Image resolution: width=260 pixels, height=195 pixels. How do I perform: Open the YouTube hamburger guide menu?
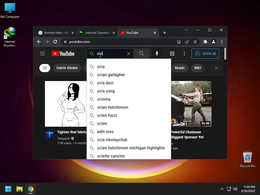click(x=42, y=54)
